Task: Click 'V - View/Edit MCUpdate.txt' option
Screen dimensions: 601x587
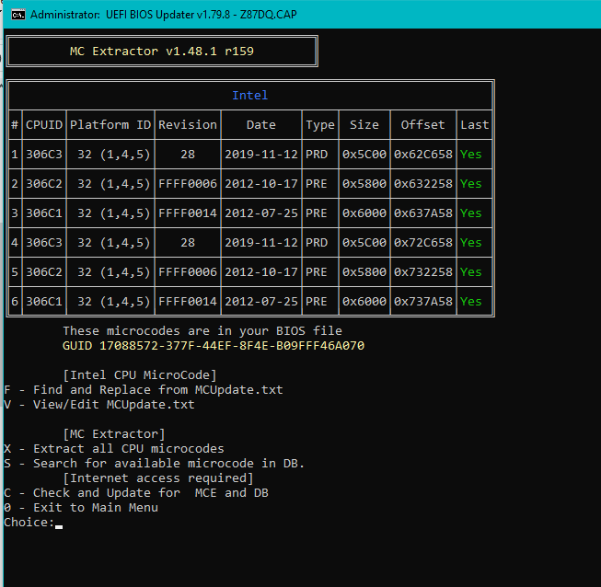Action: click(x=99, y=405)
